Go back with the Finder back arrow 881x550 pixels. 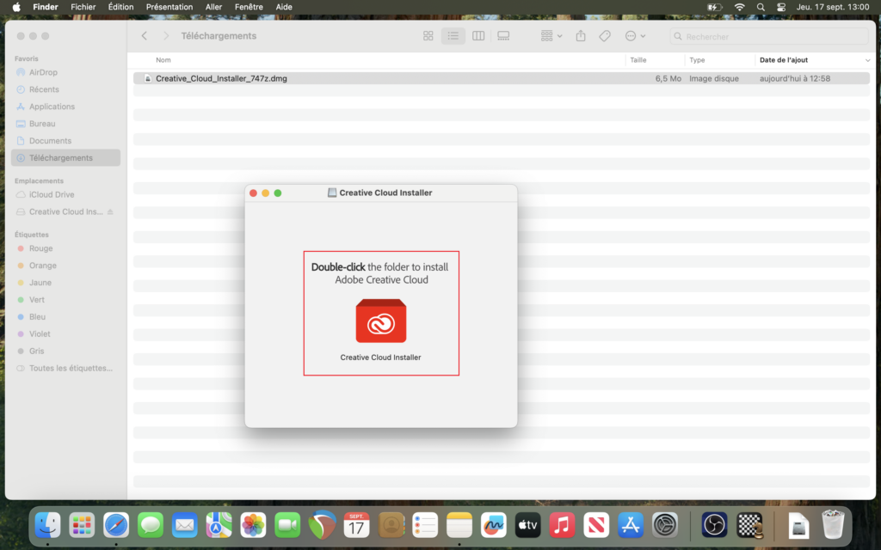145,36
